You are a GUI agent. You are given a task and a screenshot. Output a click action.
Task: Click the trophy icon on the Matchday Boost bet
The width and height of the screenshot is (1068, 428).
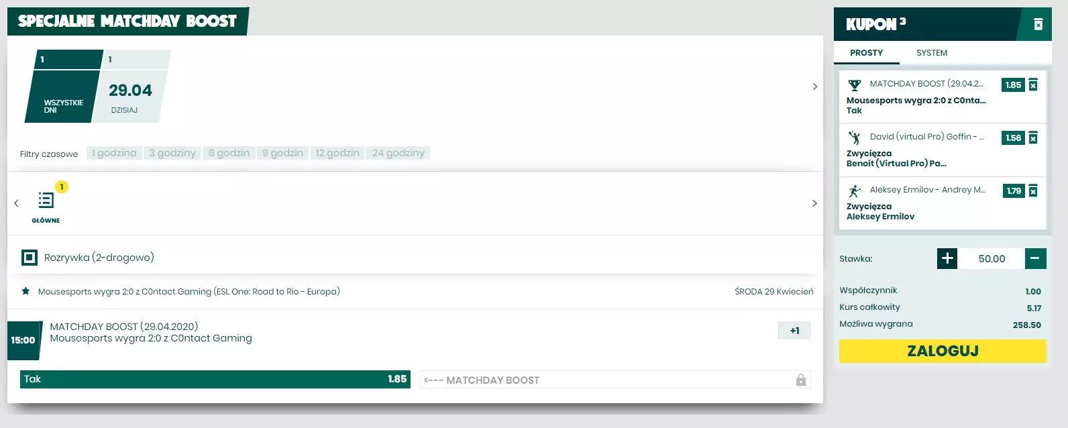tap(854, 85)
